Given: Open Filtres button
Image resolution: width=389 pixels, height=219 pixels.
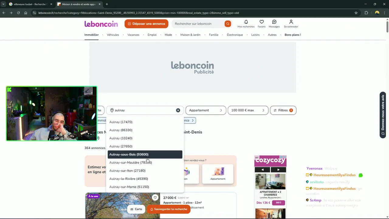Looking at the screenshot, I should point(283,110).
